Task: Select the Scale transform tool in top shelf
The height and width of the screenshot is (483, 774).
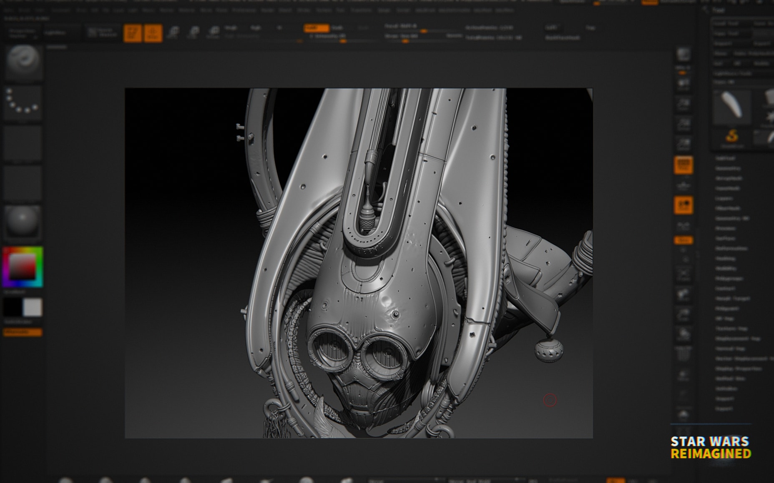Action: click(x=193, y=33)
